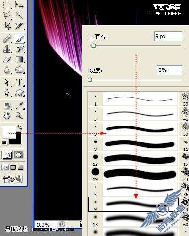The width and height of the screenshot is (189, 236).
Task: Select the History Brush tool
Action: 19,49
